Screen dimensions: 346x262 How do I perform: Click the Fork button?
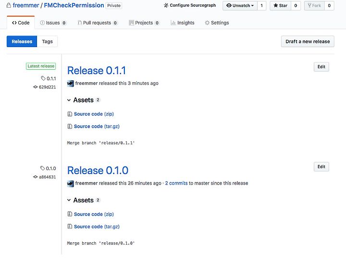[314, 5]
